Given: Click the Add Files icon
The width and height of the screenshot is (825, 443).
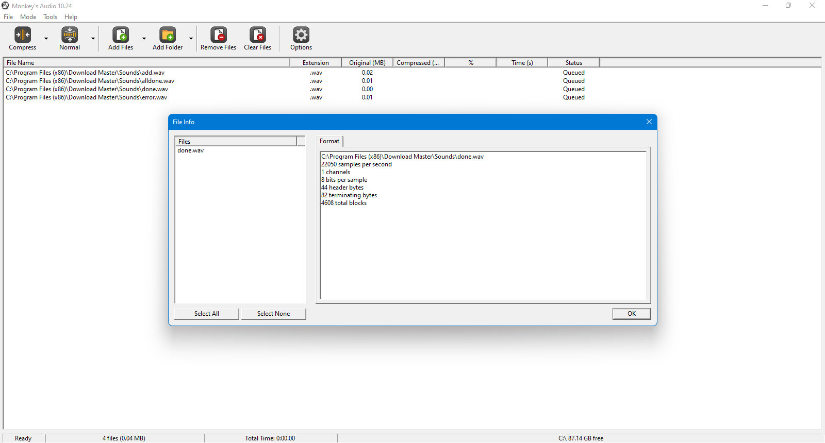Looking at the screenshot, I should point(121,35).
